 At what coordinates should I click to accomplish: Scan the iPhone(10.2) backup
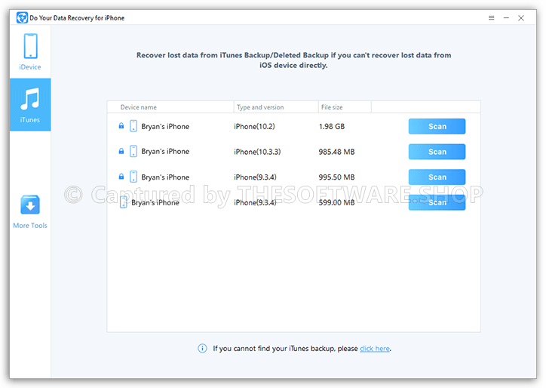(x=437, y=126)
